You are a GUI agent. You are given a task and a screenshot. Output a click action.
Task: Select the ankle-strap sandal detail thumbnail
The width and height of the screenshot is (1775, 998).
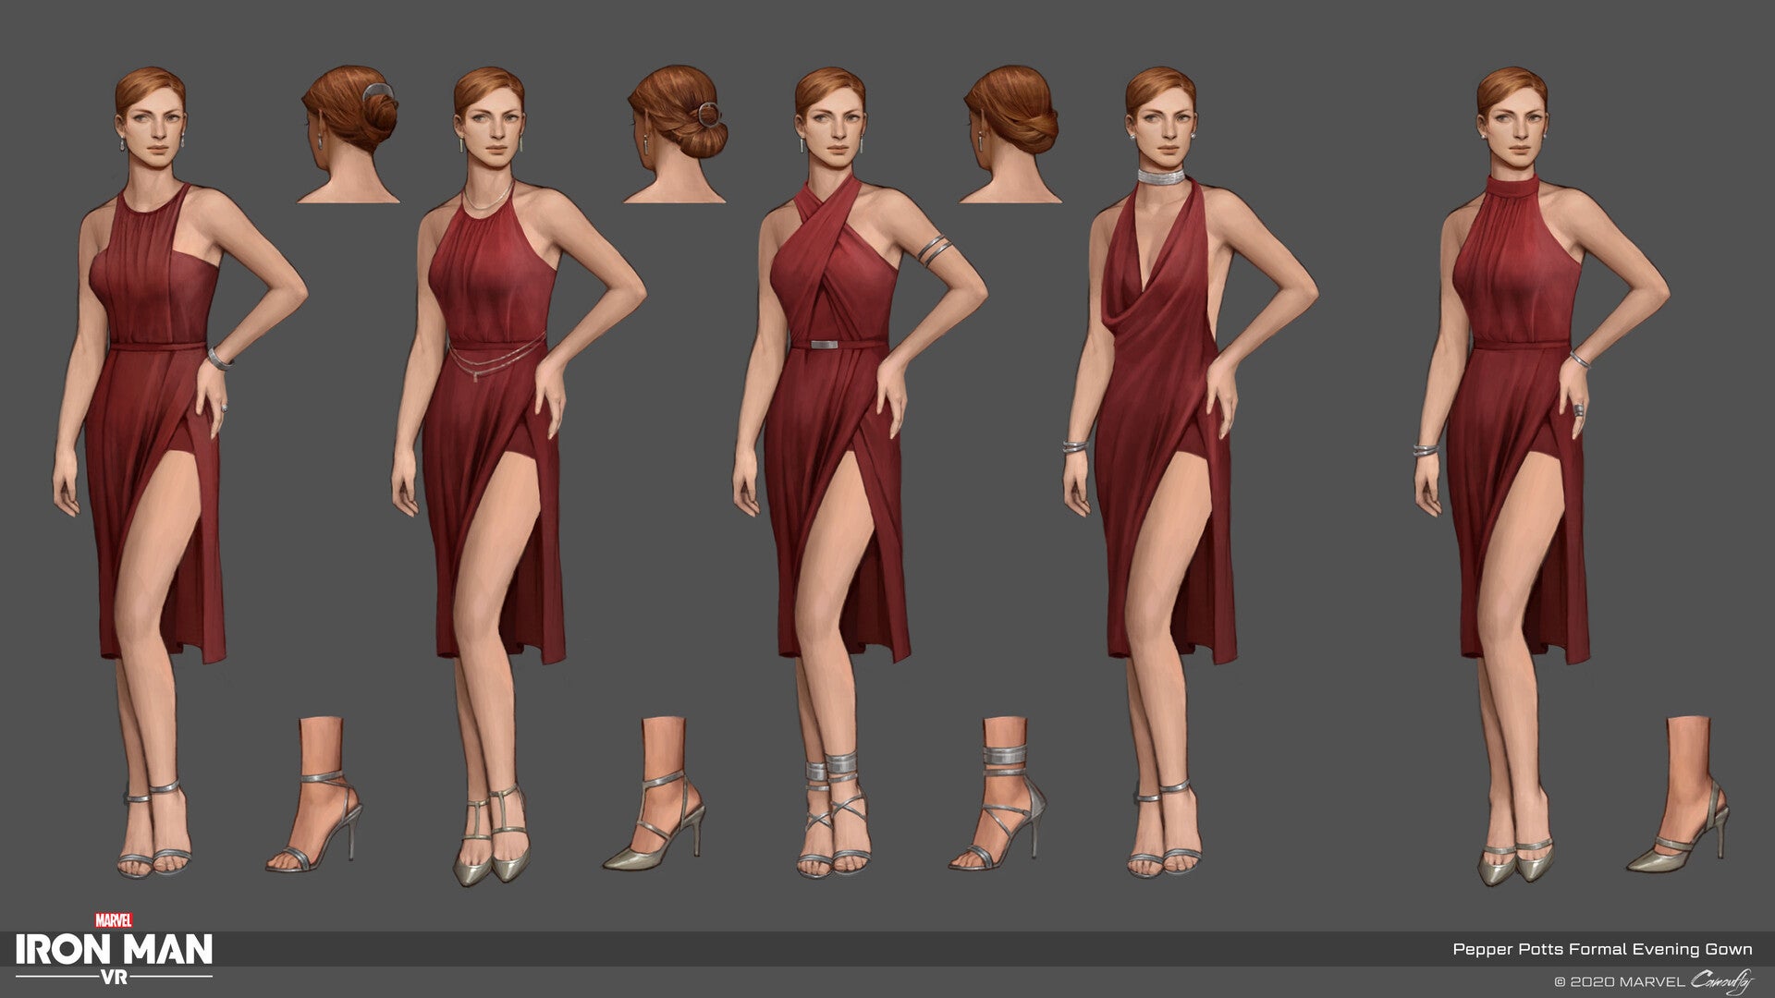point(316,795)
